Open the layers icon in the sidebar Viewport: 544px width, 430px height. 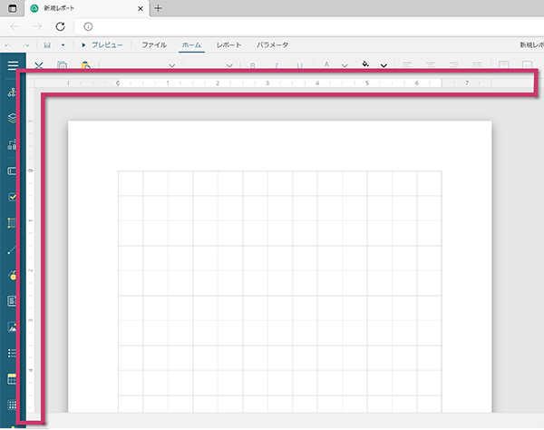pos(13,118)
